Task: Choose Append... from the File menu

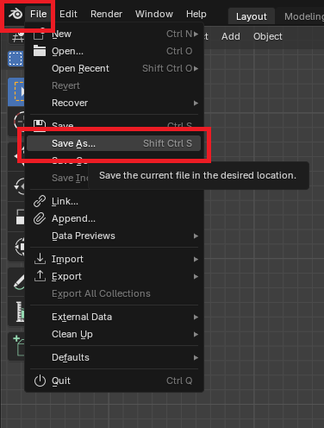Action: (115, 218)
